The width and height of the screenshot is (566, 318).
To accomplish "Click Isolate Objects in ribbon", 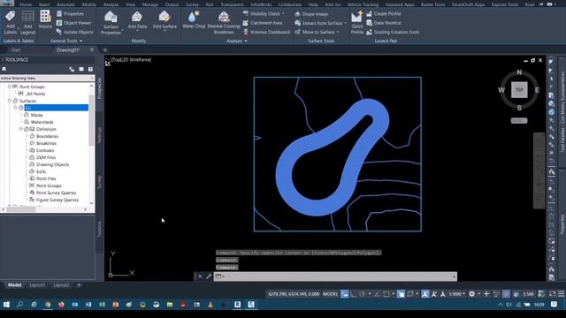I will click(74, 32).
